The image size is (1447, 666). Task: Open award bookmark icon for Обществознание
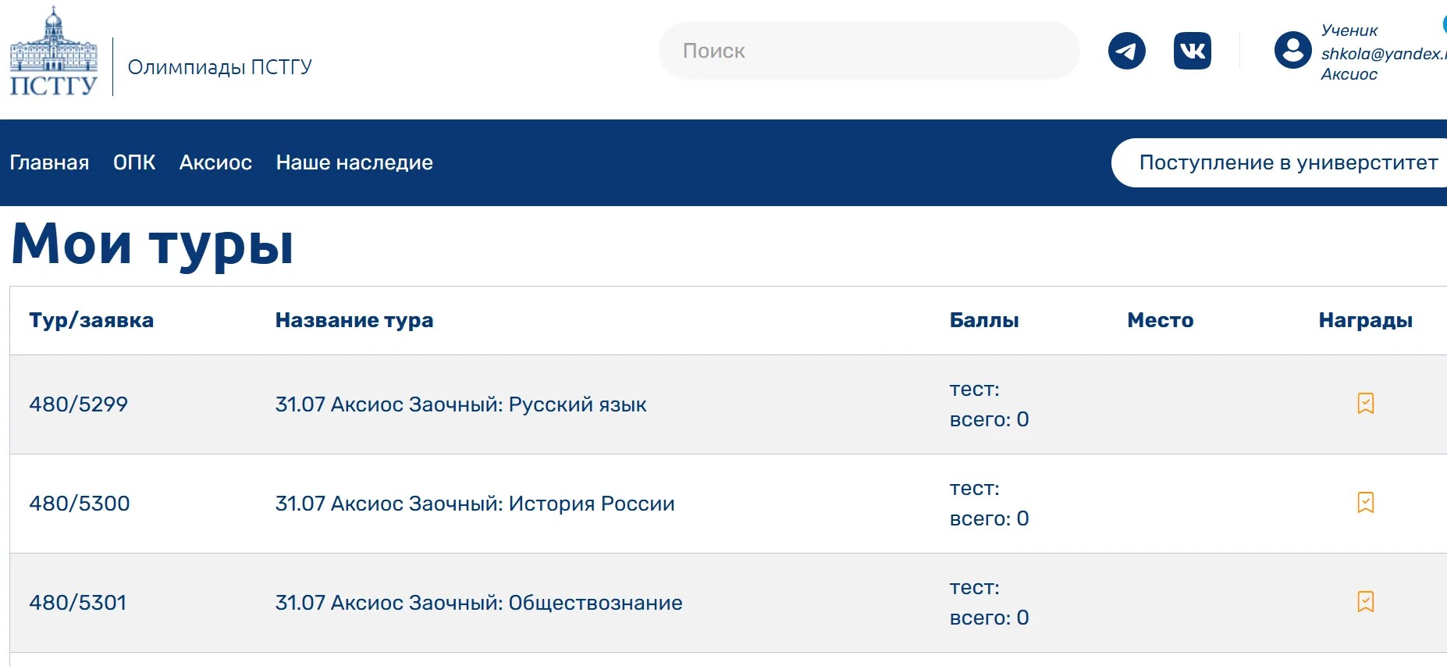[1365, 602]
